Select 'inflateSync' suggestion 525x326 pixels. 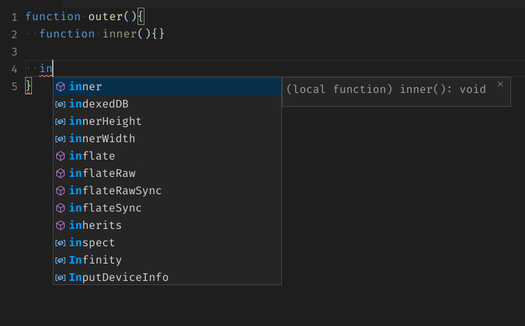167,208
